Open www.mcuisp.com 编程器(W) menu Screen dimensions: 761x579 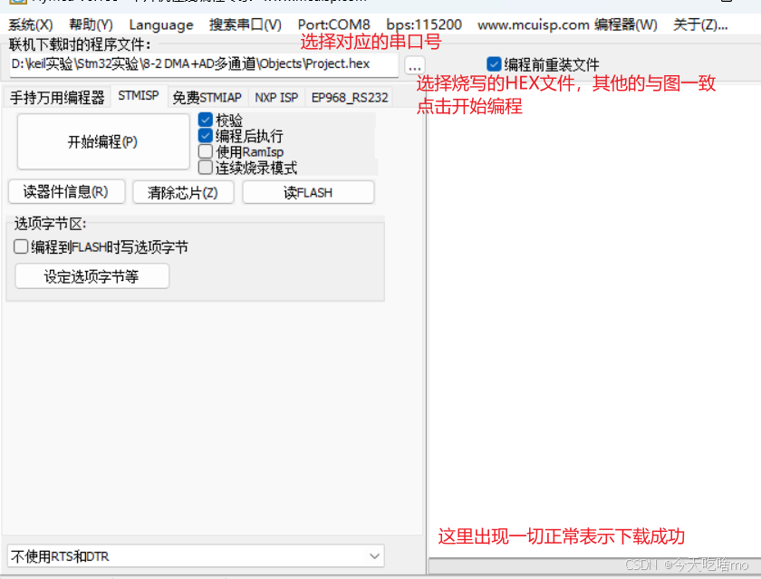click(567, 24)
